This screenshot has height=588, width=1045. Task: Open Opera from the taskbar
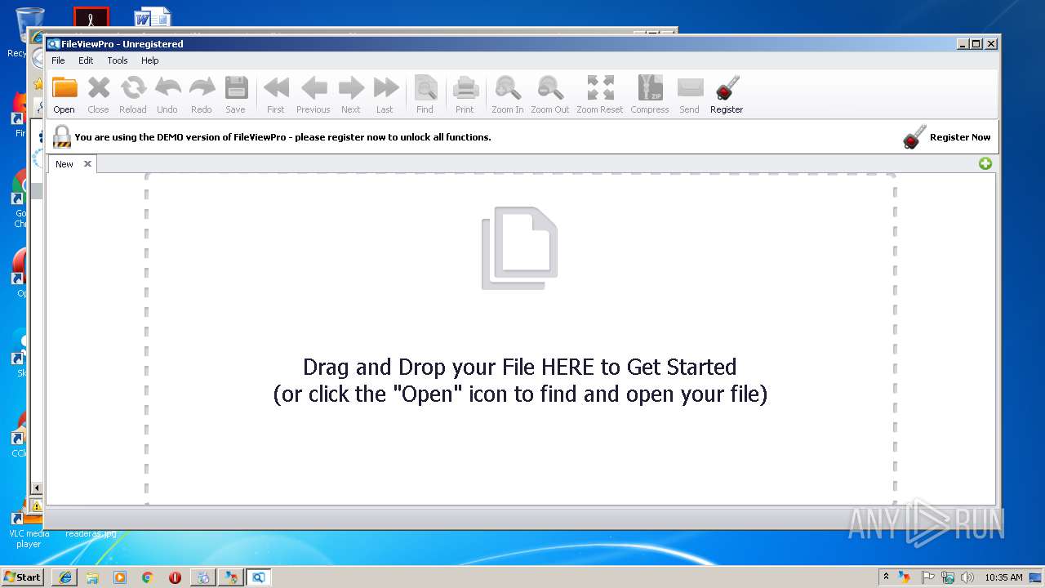(175, 577)
